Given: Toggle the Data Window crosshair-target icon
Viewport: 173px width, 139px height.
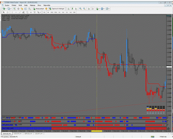Looking at the screenshot, I should tap(18, 9).
